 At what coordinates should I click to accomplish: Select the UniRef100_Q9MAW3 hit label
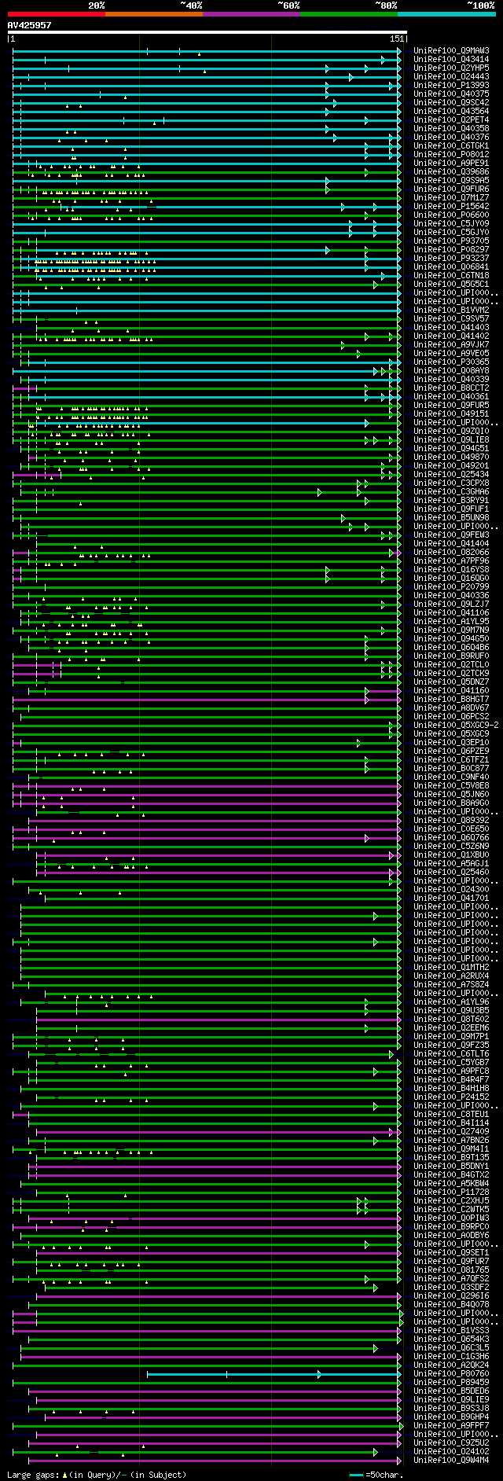point(451,50)
